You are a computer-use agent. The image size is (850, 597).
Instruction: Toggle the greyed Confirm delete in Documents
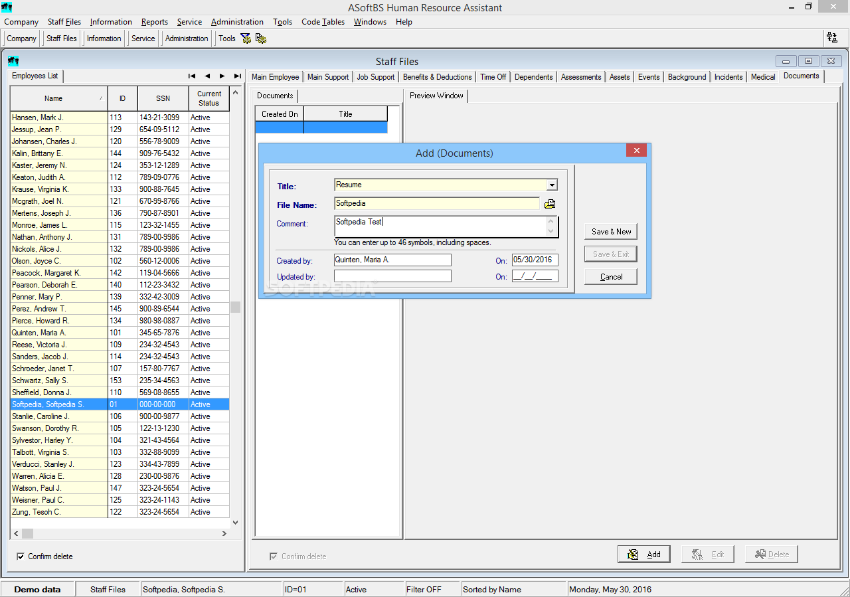(x=274, y=556)
